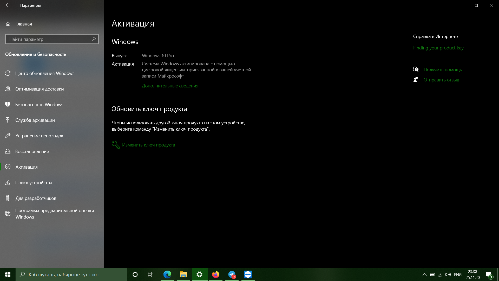This screenshot has height=281, width=499.
Task: Click the Отправить отзыв person icon
Action: [416, 80]
